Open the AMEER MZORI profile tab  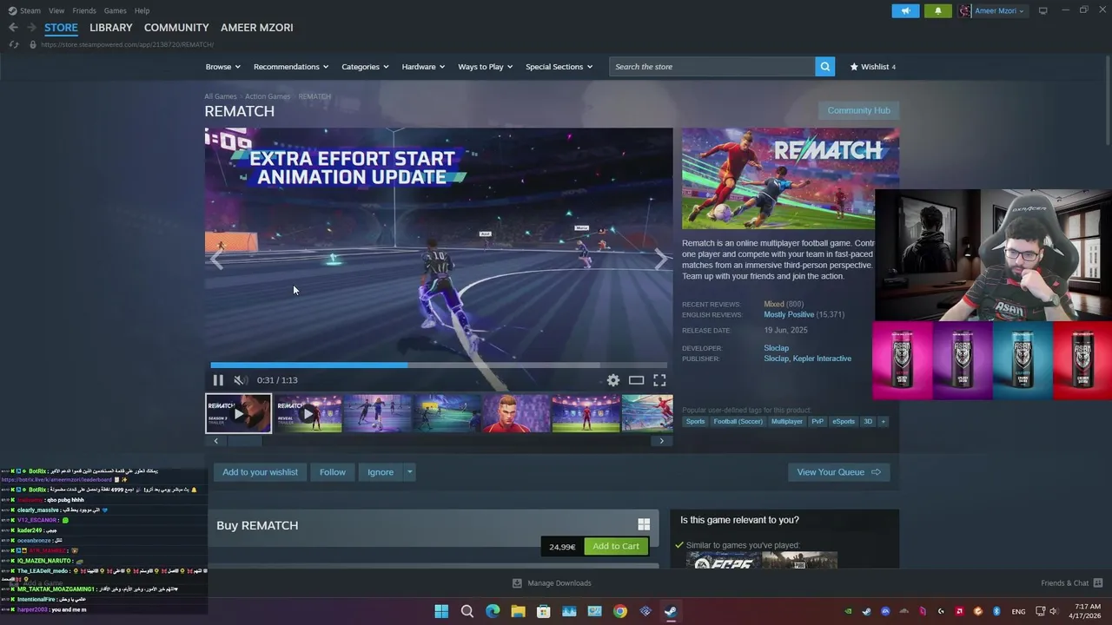257,28
